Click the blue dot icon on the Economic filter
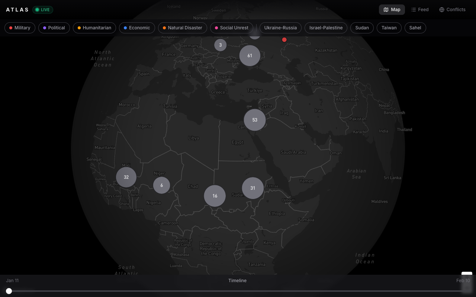 (125, 27)
